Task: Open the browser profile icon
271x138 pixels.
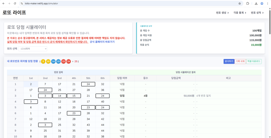Action: tap(262, 3)
